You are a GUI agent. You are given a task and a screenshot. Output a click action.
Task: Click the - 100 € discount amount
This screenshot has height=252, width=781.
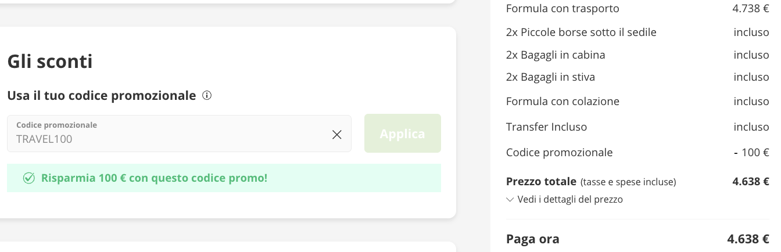coord(751,153)
